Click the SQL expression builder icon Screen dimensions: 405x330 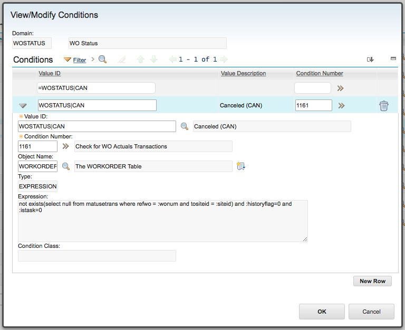240,166
